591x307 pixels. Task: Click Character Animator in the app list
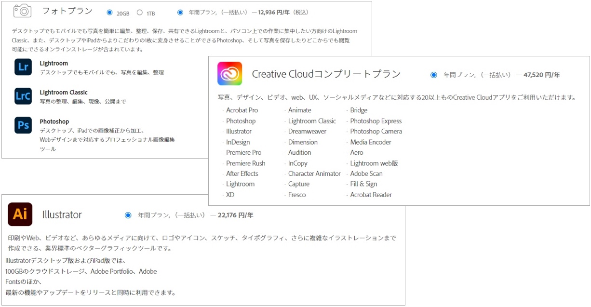(x=314, y=174)
